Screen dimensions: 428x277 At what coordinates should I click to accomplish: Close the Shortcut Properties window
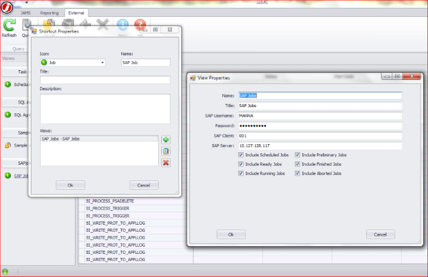click(x=170, y=30)
